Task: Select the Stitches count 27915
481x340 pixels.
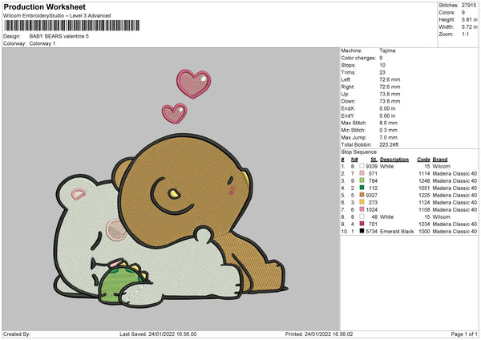Action: 469,6
